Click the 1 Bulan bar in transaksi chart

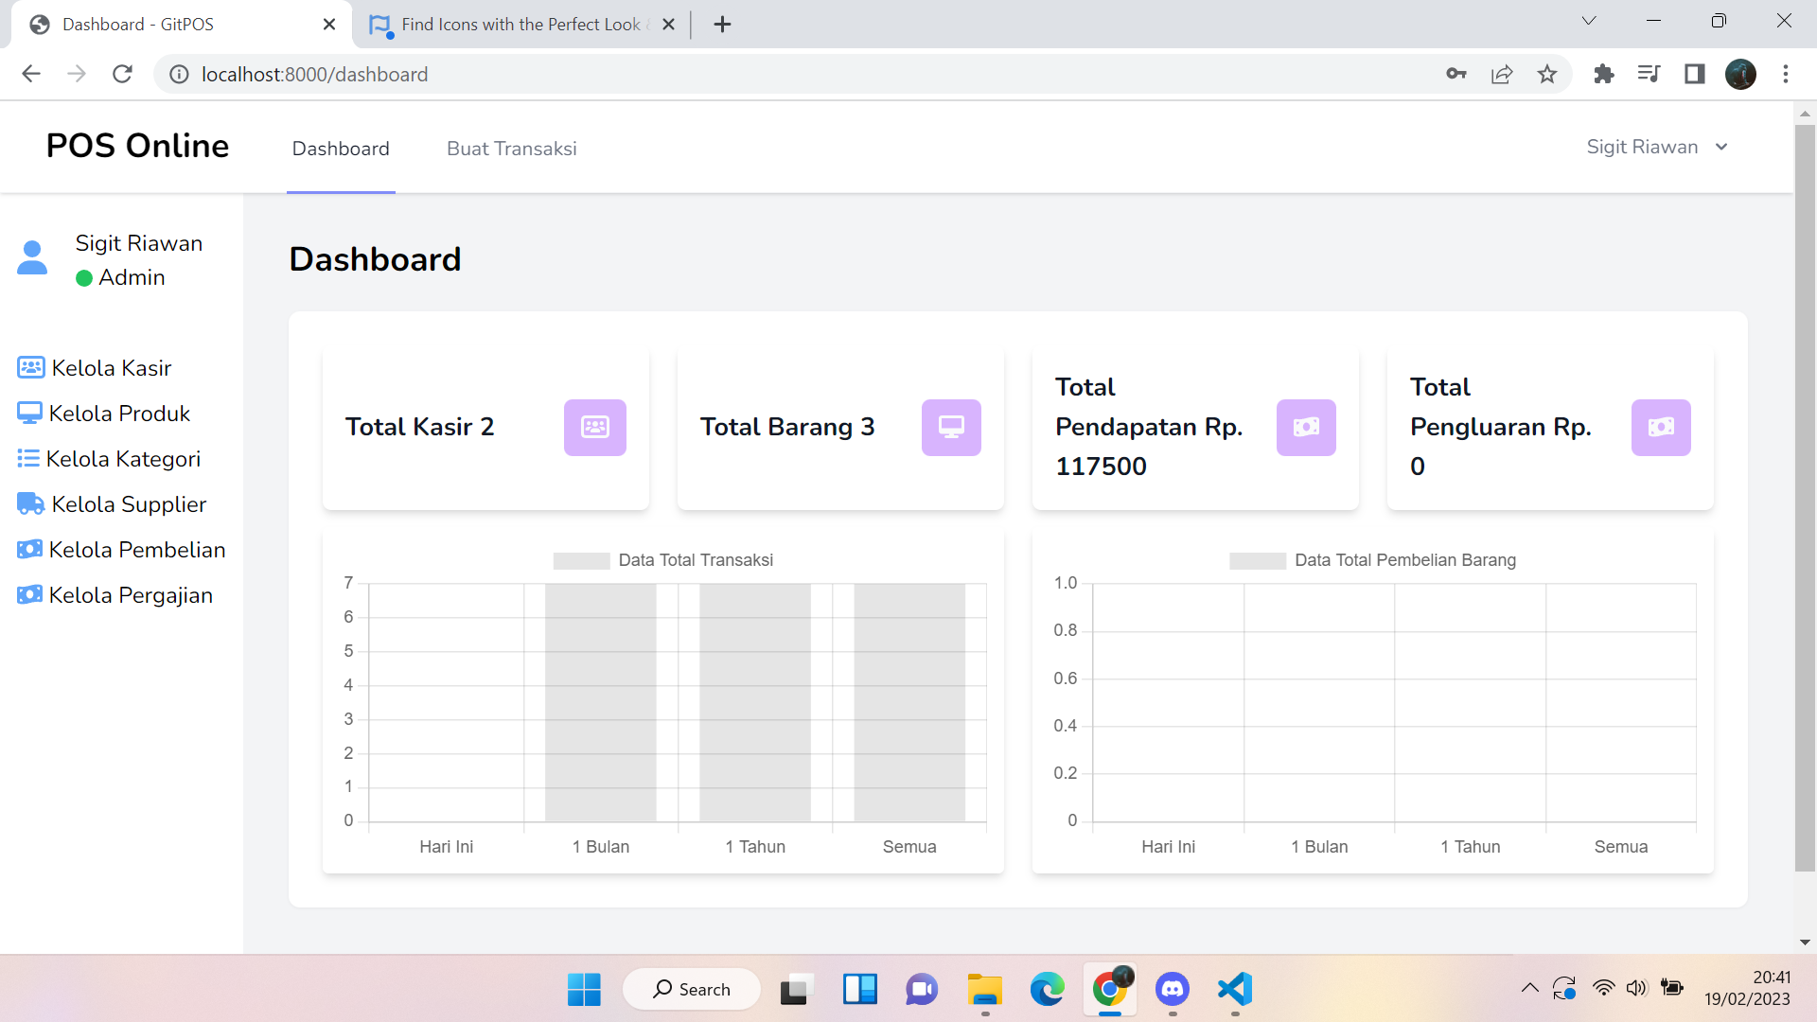point(601,702)
